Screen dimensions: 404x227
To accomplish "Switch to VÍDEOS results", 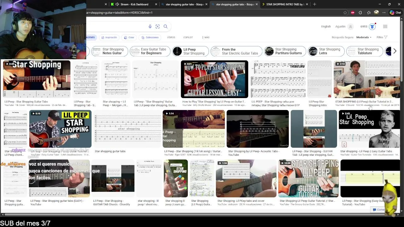I will tap(171, 38).
